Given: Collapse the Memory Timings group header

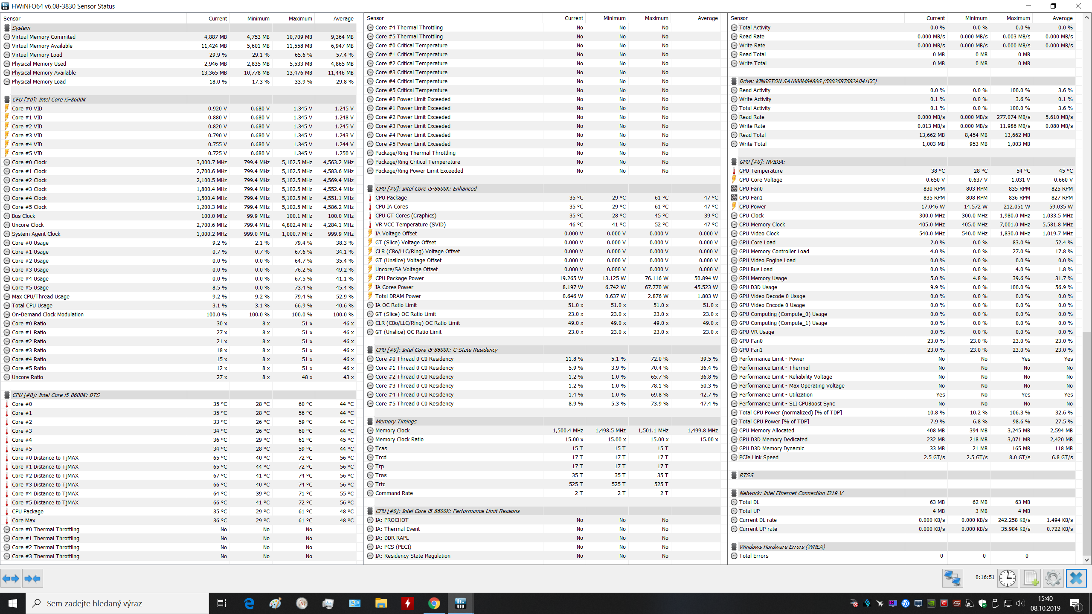Looking at the screenshot, I should (396, 421).
